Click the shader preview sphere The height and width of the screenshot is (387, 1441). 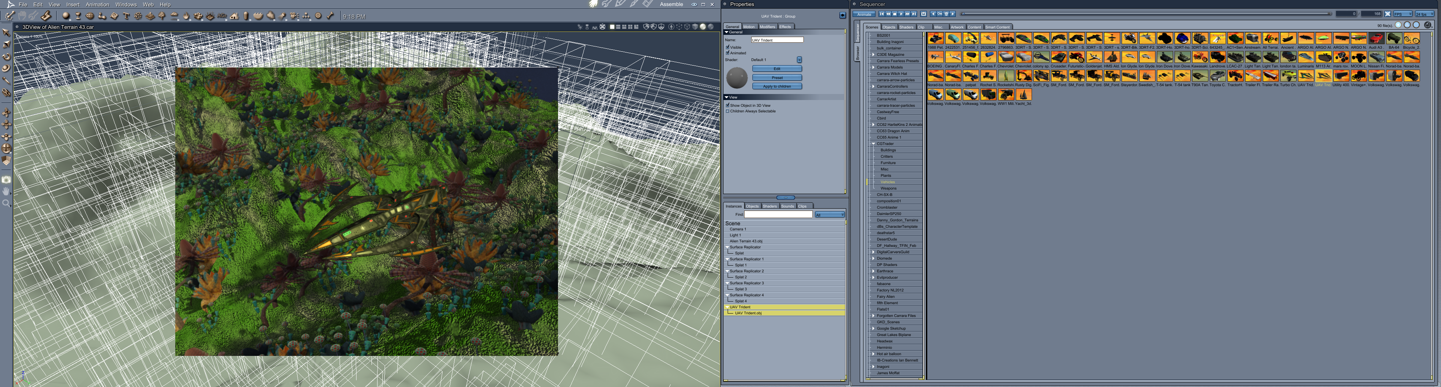[737, 78]
